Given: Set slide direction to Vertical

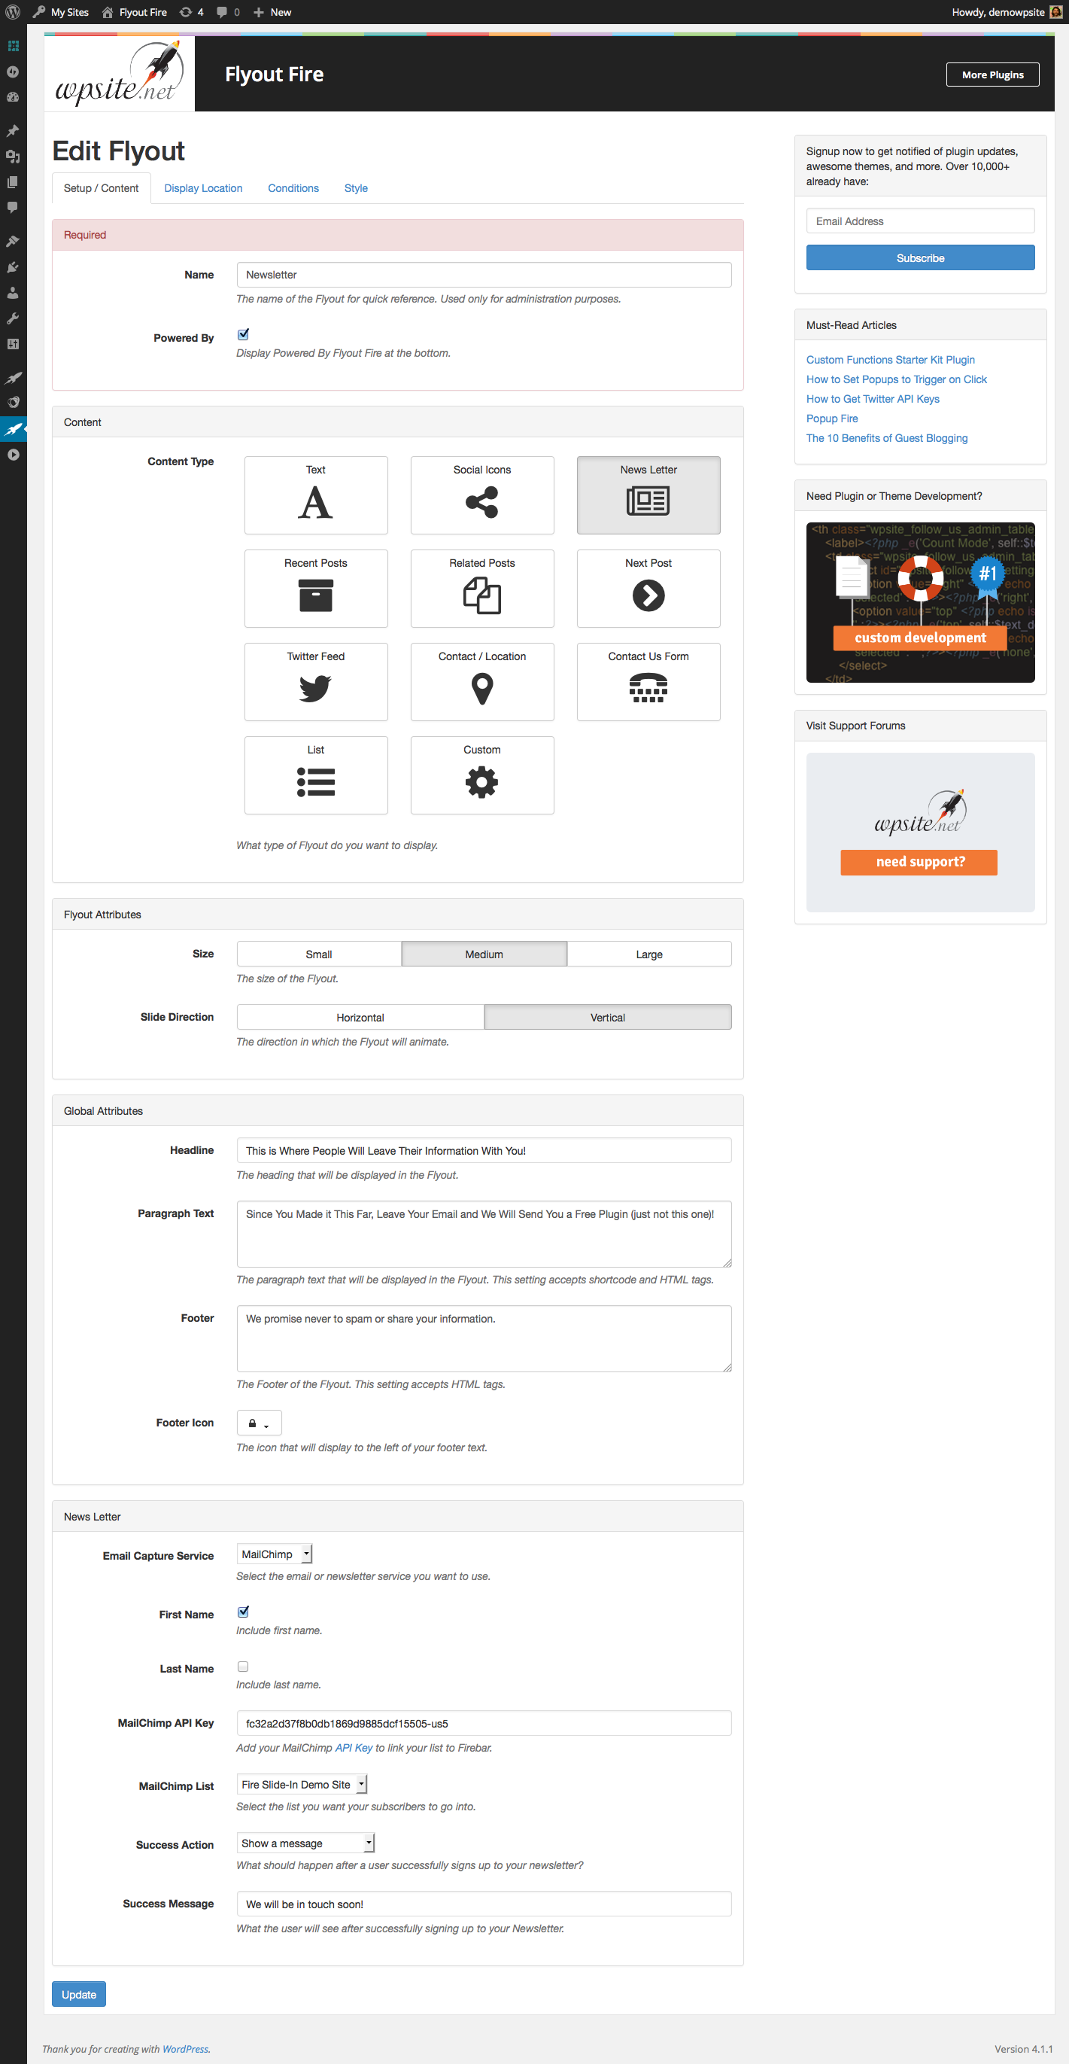Looking at the screenshot, I should point(608,1017).
